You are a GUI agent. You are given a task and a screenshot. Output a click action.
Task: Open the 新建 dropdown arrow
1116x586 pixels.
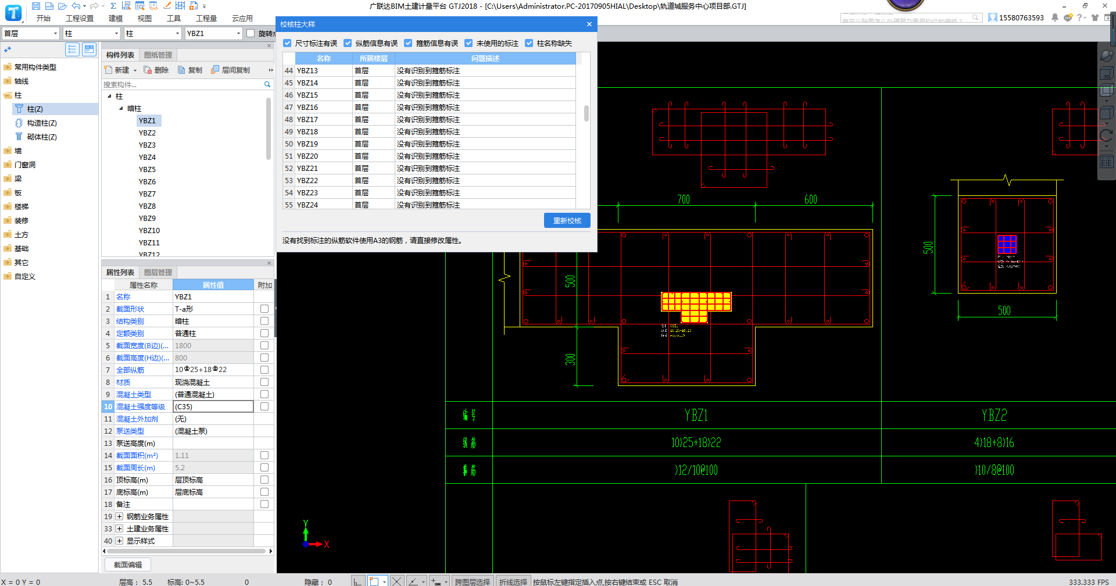click(135, 70)
